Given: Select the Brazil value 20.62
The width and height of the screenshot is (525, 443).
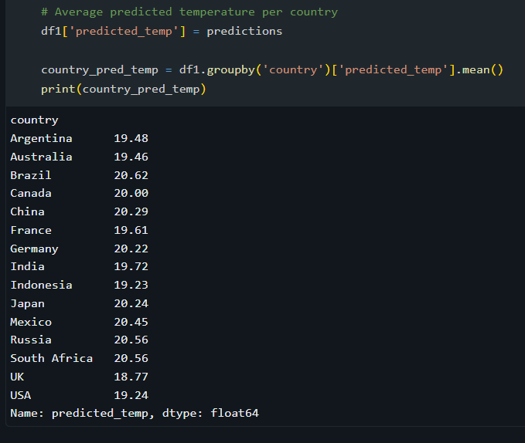Looking at the screenshot, I should [x=131, y=175].
